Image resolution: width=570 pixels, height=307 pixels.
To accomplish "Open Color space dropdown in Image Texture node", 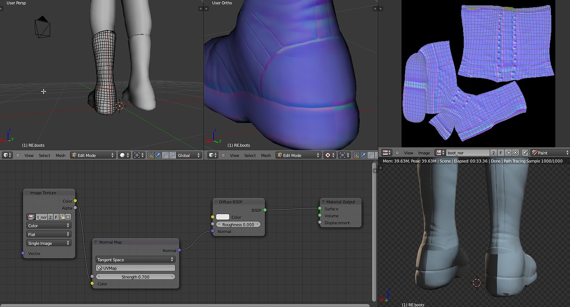I will point(49,226).
